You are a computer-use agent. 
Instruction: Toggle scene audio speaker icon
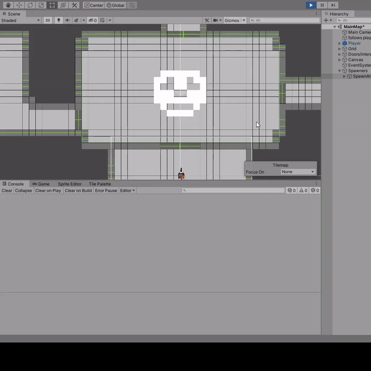coord(67,20)
